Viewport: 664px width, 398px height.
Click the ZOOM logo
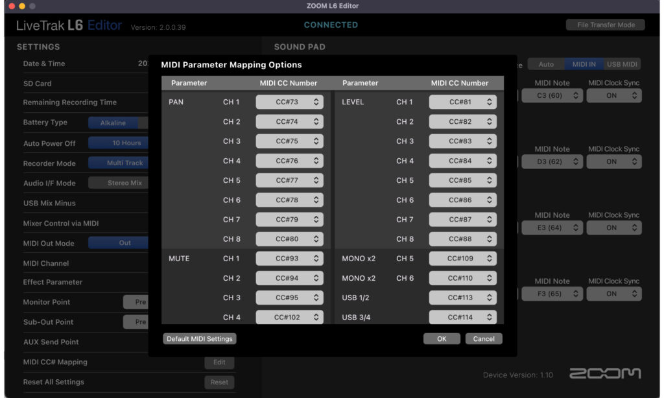605,373
